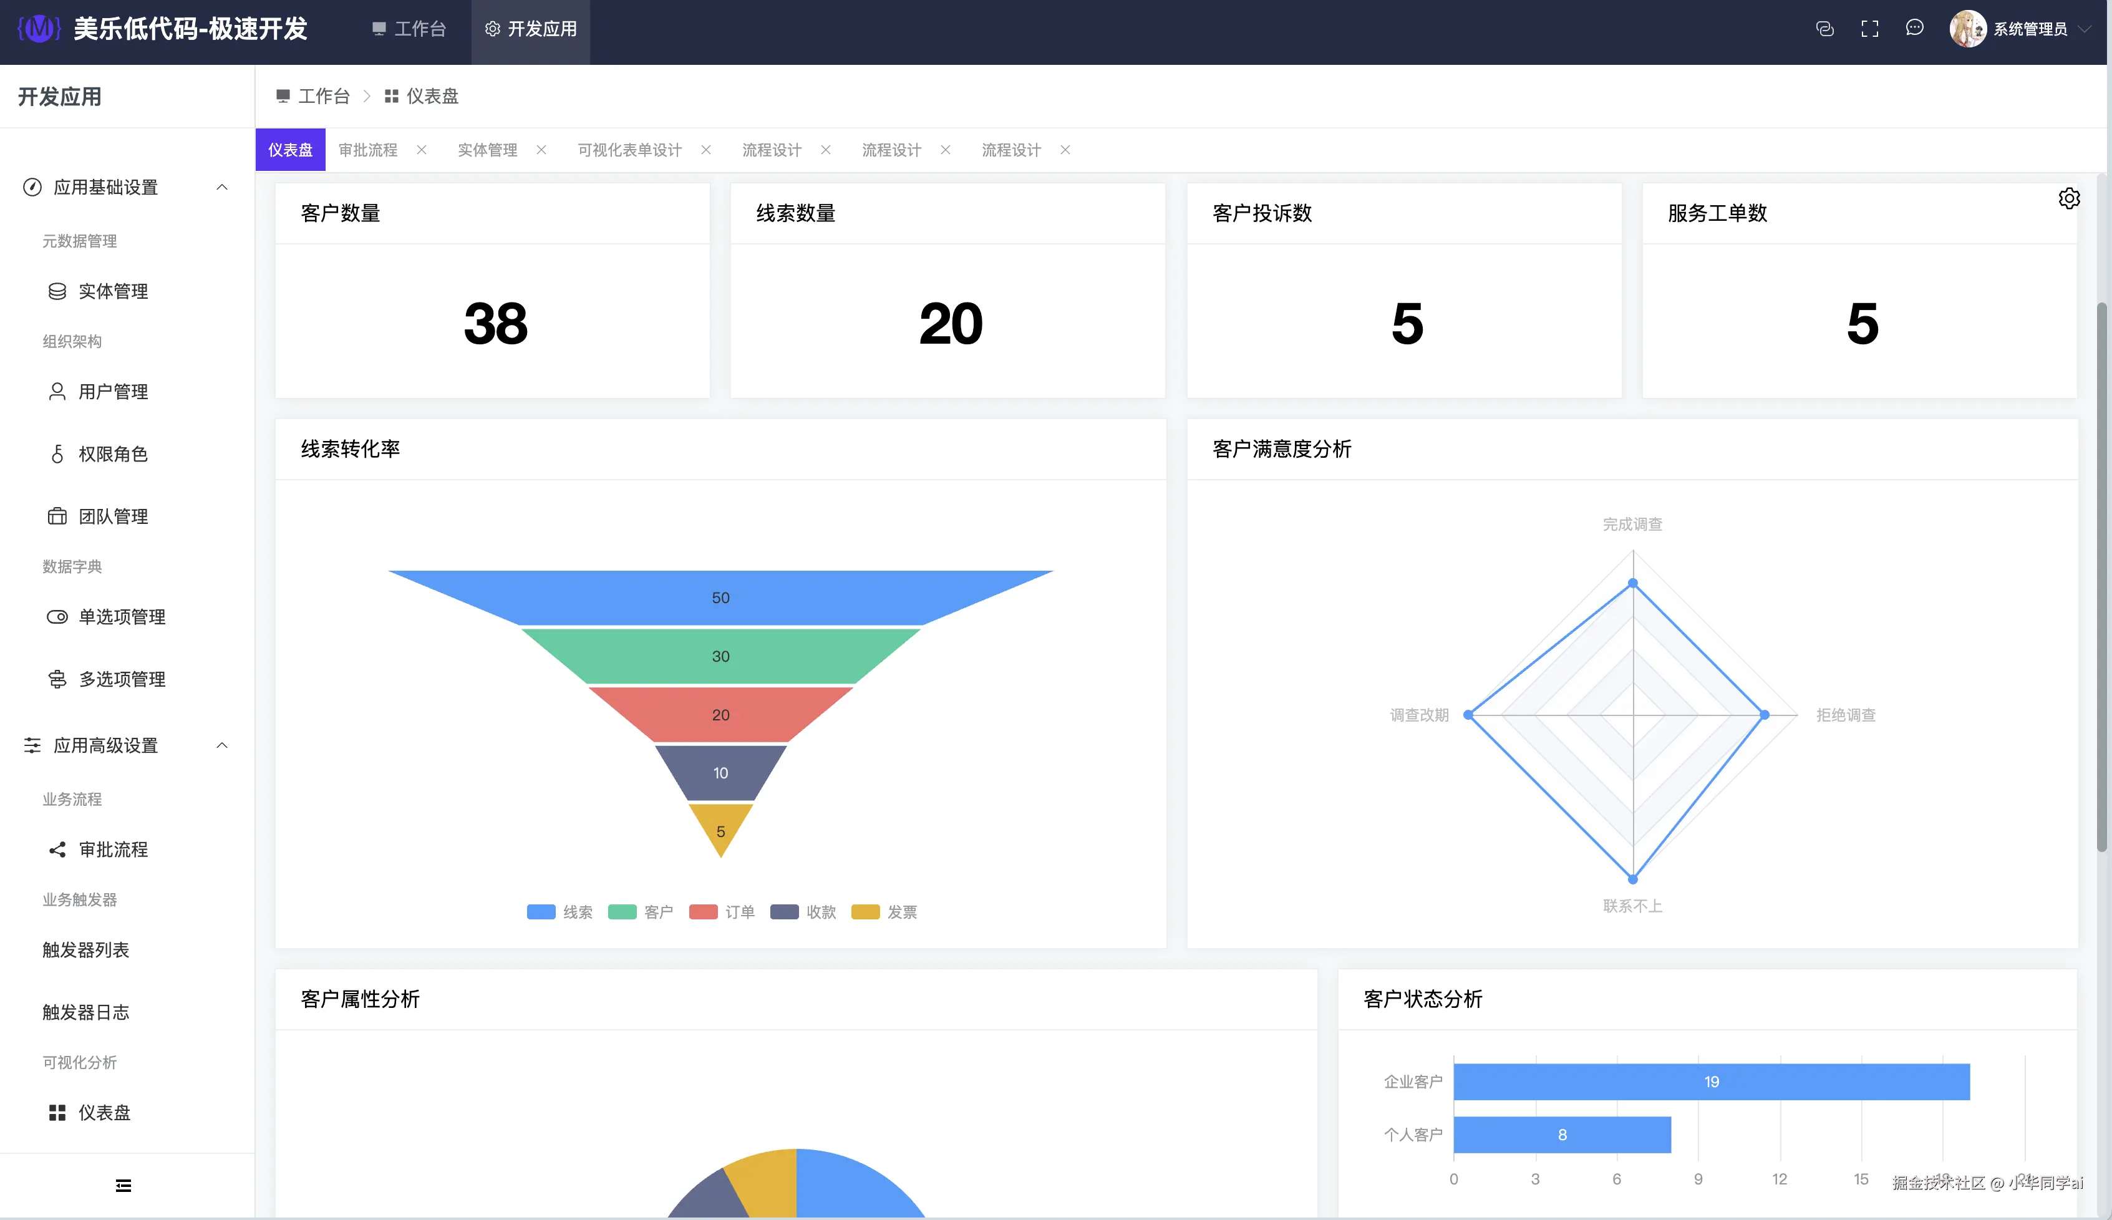2112x1220 pixels.
Task: Open the message bubble icon in header
Action: 1914,29
